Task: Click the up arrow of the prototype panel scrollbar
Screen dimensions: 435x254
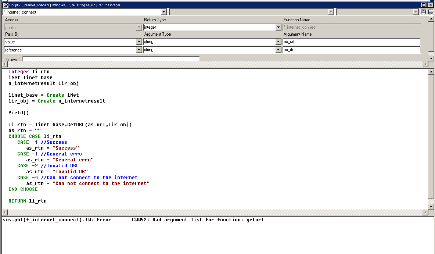Action: click(x=431, y=19)
